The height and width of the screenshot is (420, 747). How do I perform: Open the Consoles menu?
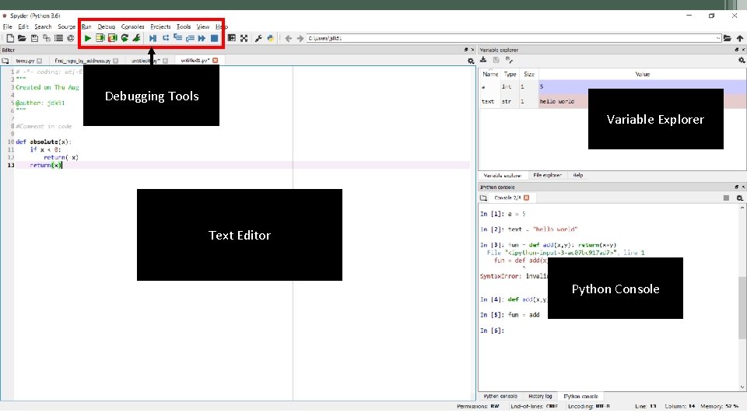coord(132,26)
